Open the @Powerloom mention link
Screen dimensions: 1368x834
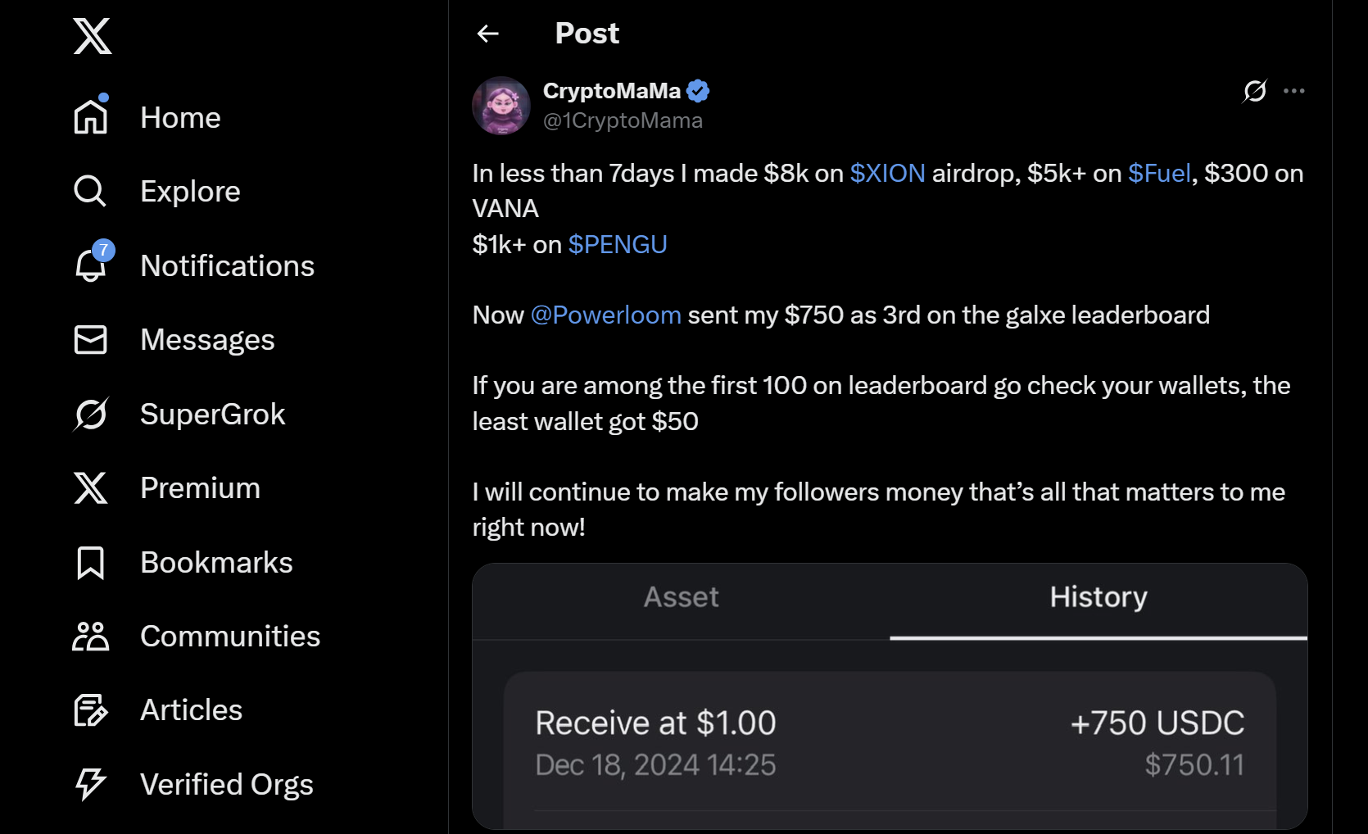click(605, 315)
